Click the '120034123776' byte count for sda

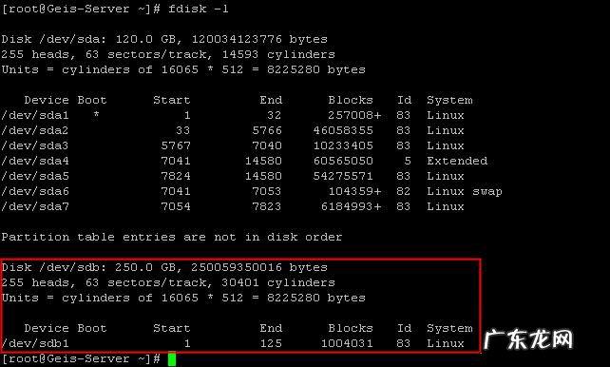tap(237, 39)
